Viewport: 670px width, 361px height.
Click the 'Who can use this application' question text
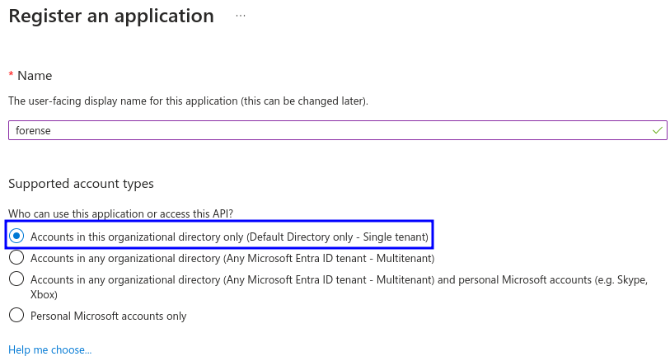pyautogui.click(x=121, y=213)
